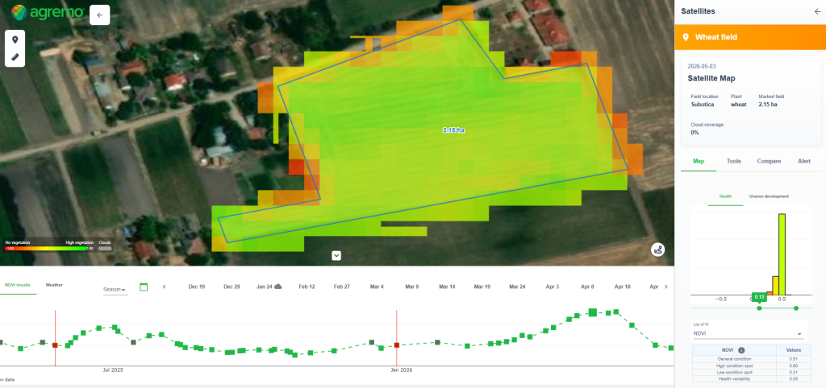Open the route path icon on map
This screenshot has width=826, height=388.
click(657, 250)
